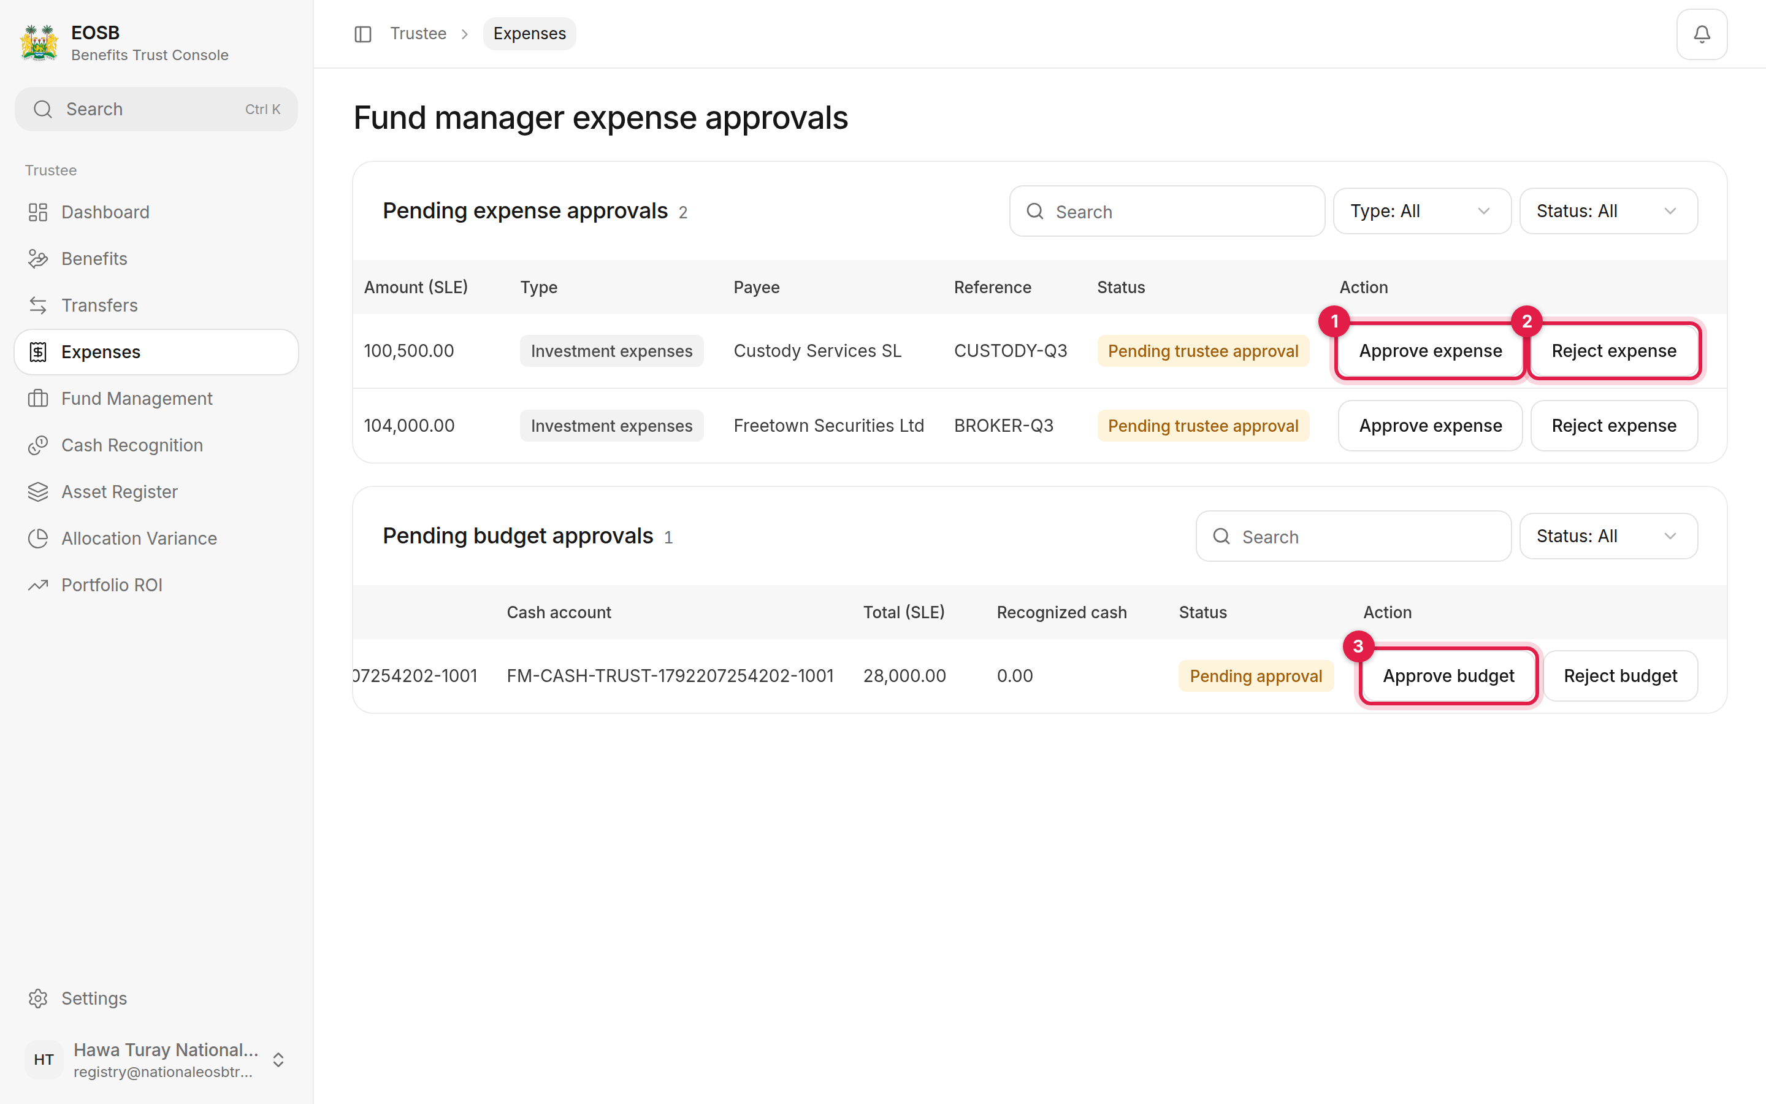This screenshot has height=1104, width=1766.
Task: Reject the Freetown Securities expense
Action: (1613, 426)
